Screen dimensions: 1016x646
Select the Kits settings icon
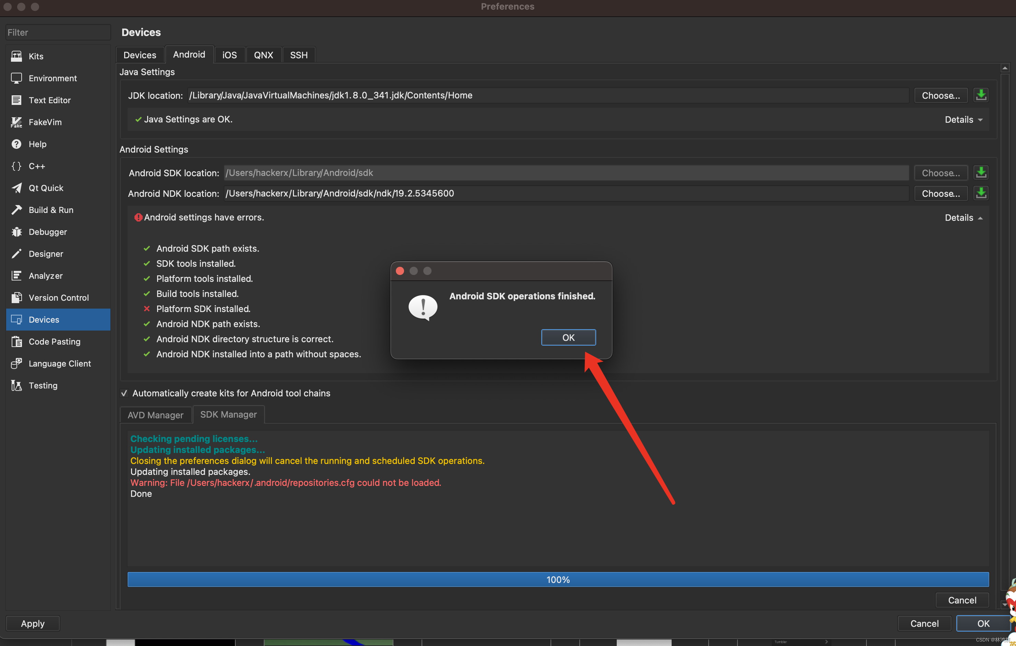[16, 56]
